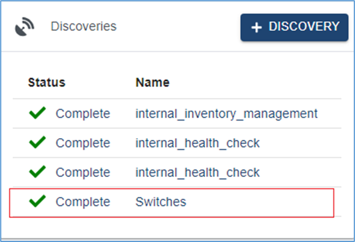
Task: Click the green checkmark beside Switches
Action: [x=37, y=201]
